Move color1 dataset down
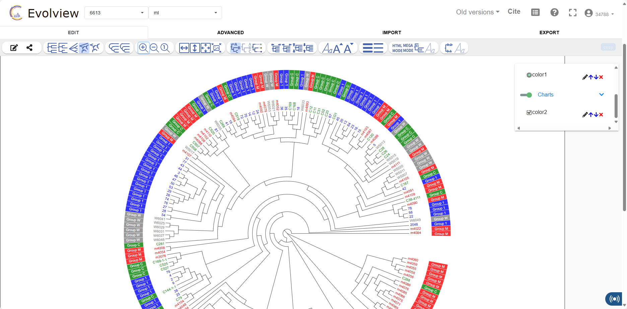The height and width of the screenshot is (309, 627). point(596,77)
